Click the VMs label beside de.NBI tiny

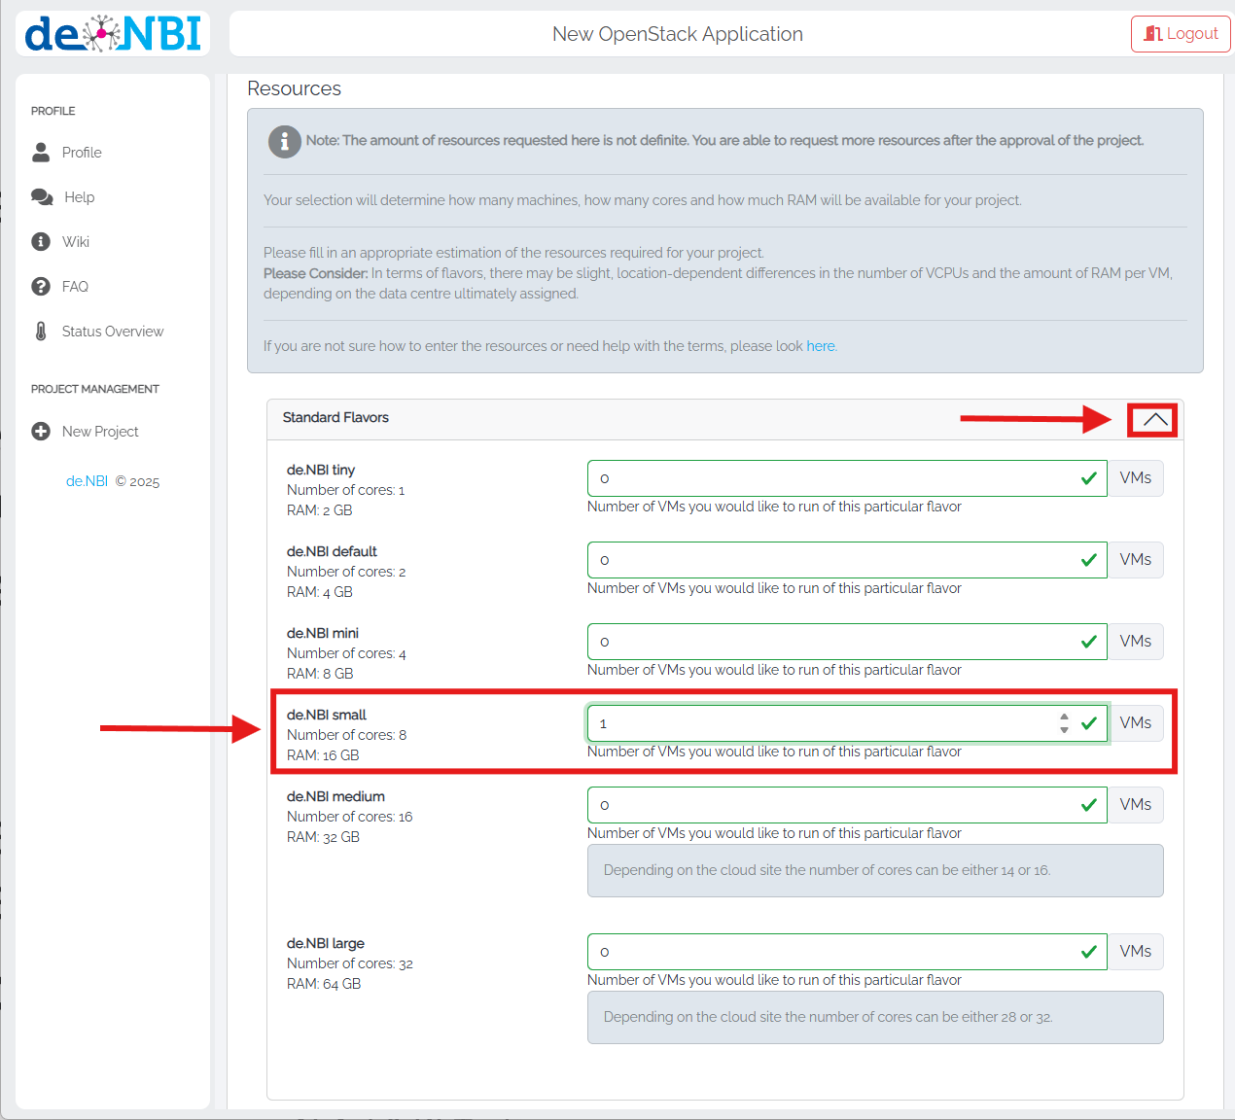pos(1136,478)
